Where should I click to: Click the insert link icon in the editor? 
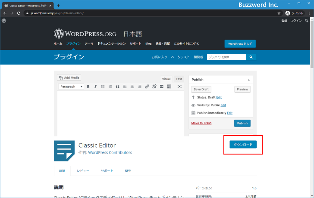[147, 87]
